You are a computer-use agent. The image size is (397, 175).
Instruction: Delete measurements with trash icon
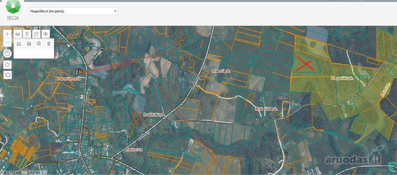(x=49, y=43)
